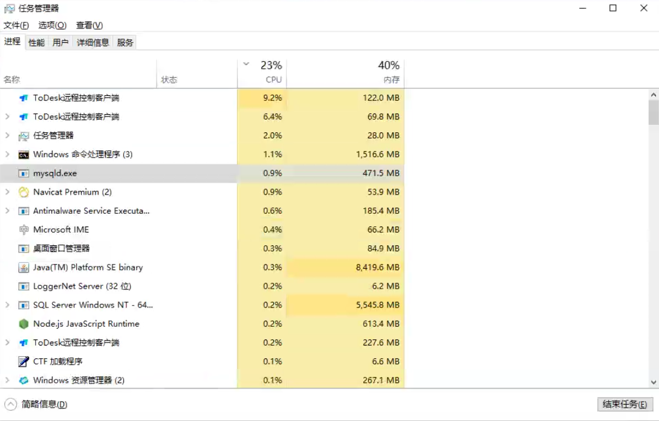Open the 文件(F) menu
The width and height of the screenshot is (659, 421).
coord(16,25)
